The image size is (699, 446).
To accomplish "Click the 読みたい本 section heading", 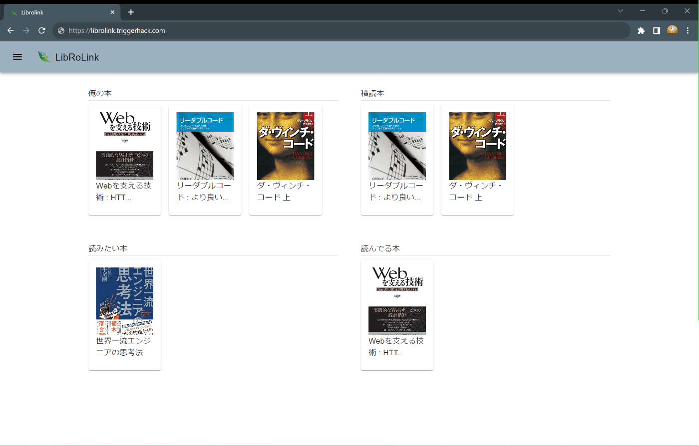I will (108, 248).
